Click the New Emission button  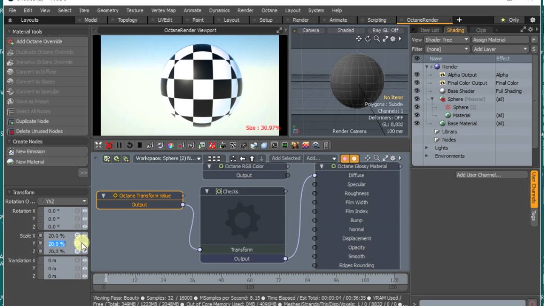coord(47,151)
